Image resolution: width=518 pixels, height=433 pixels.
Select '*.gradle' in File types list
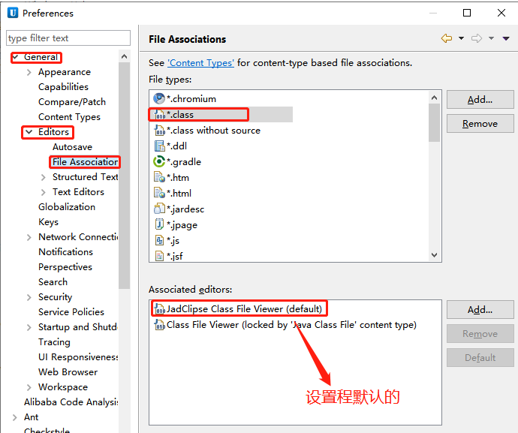184,162
